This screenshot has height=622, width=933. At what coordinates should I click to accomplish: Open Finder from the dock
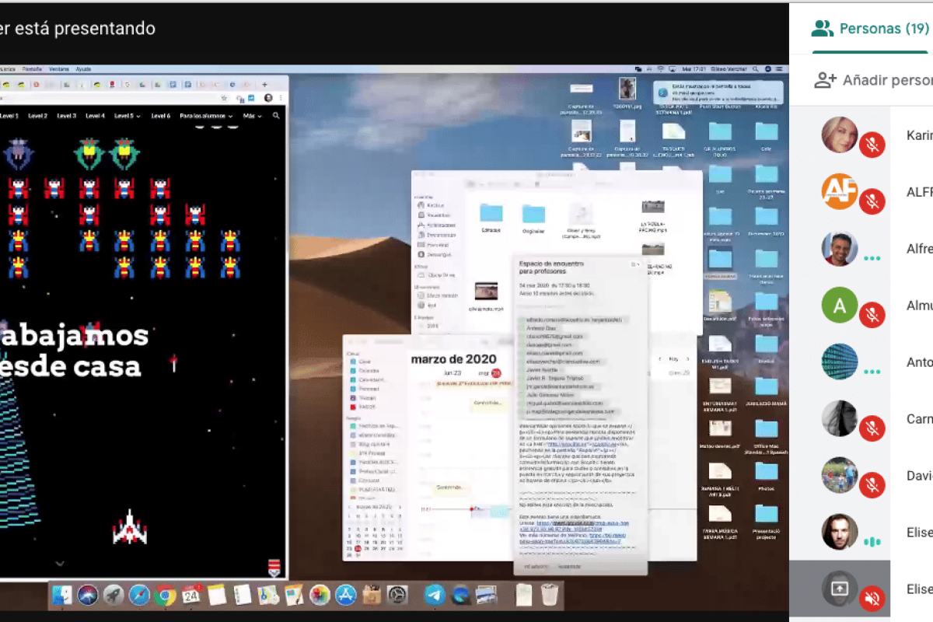tap(62, 596)
